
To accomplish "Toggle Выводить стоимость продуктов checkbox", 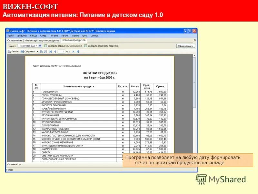I will pyautogui.click(x=85, y=46).
